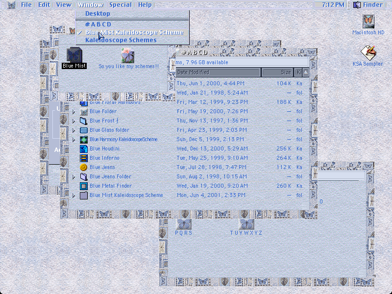Click the '264 K' size value
The image size is (392, 294).
[x=284, y=158]
